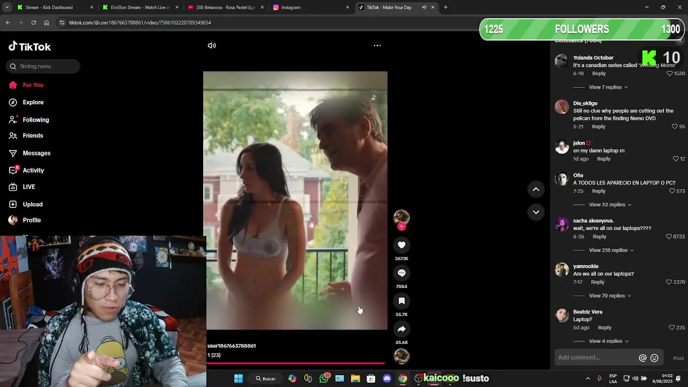
Task: Open WhatsApp from taskbar
Action: (324, 378)
